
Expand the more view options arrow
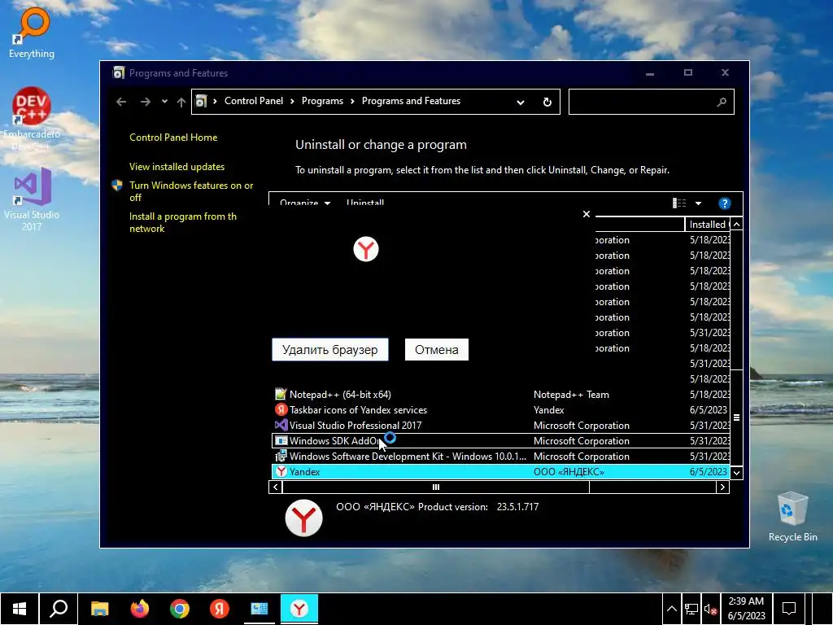(x=698, y=203)
